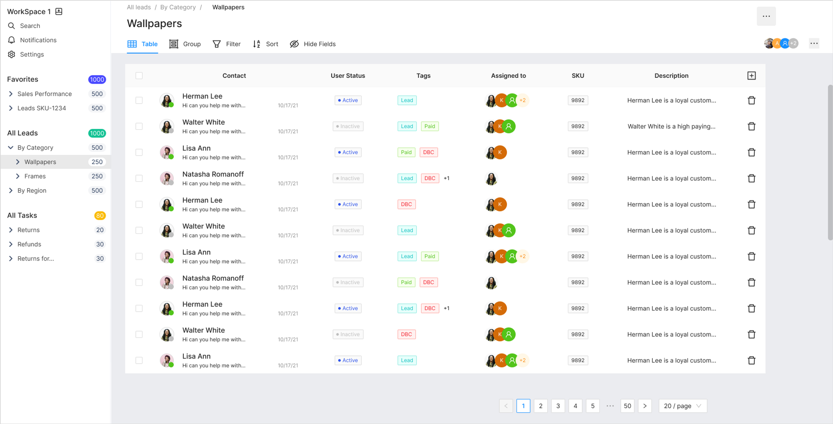This screenshot has height=424, width=833.
Task: Check Natasha Romanoff row tagged Lead, DBC +1
Action: (x=139, y=179)
